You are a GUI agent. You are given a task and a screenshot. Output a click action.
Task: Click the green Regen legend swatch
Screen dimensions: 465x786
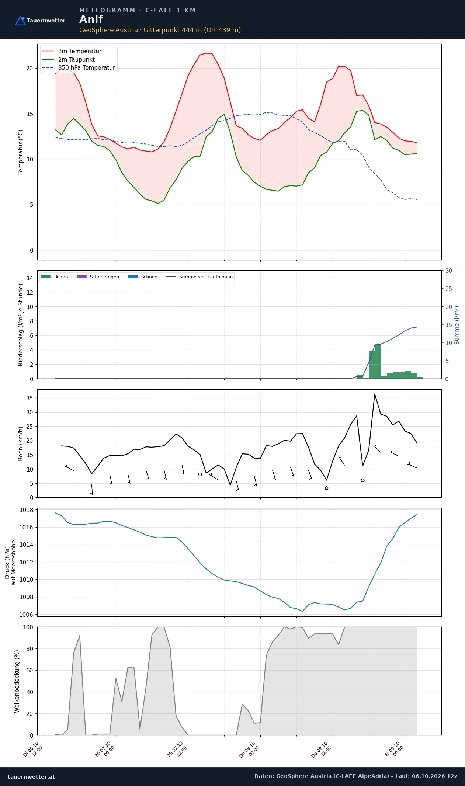[x=46, y=277]
